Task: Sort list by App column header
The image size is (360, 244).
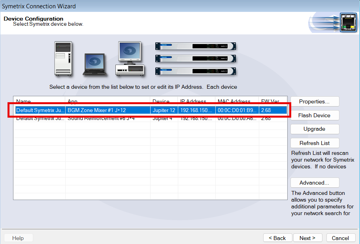Action: [107, 101]
